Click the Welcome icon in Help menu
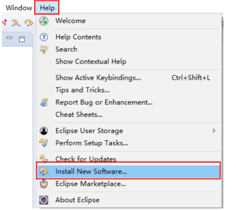 pos(43,21)
